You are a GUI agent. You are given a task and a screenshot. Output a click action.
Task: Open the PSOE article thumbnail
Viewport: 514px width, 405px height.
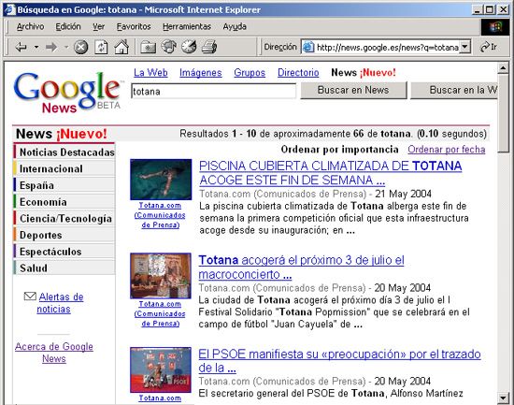(161, 369)
